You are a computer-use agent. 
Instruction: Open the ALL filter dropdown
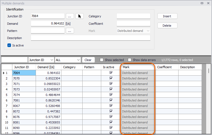[68, 60]
